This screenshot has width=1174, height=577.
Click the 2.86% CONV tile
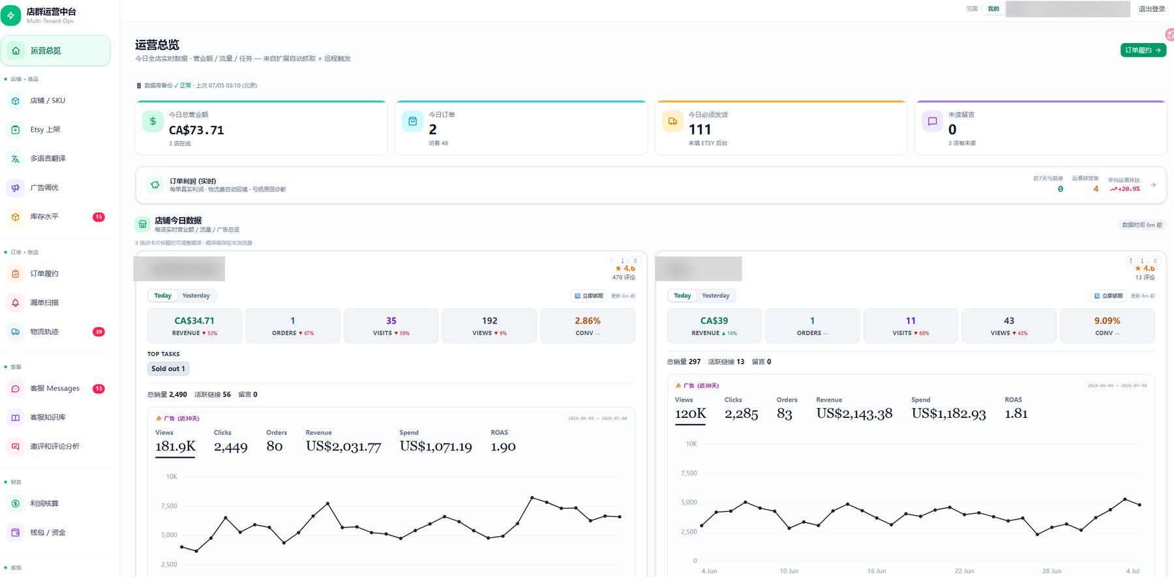(588, 326)
